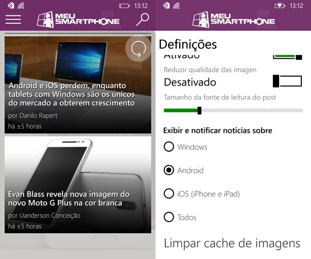Select the Todos radio button
Viewport: 311px width, 259px height.
click(x=169, y=217)
